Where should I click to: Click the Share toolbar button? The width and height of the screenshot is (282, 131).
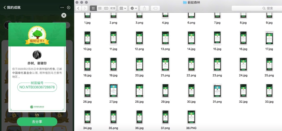click(144, 8)
